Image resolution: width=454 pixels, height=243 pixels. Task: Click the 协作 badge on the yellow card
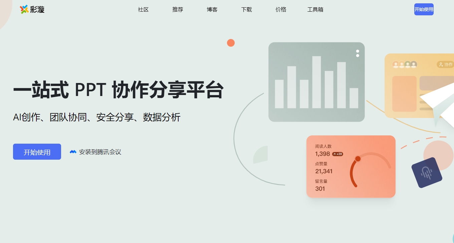445,64
